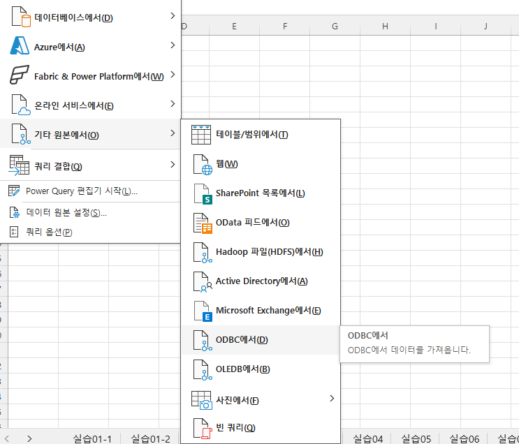Select Hadoop 파일(HDFS)에서 option
Viewport: 519px width, 444px height.
tap(269, 252)
